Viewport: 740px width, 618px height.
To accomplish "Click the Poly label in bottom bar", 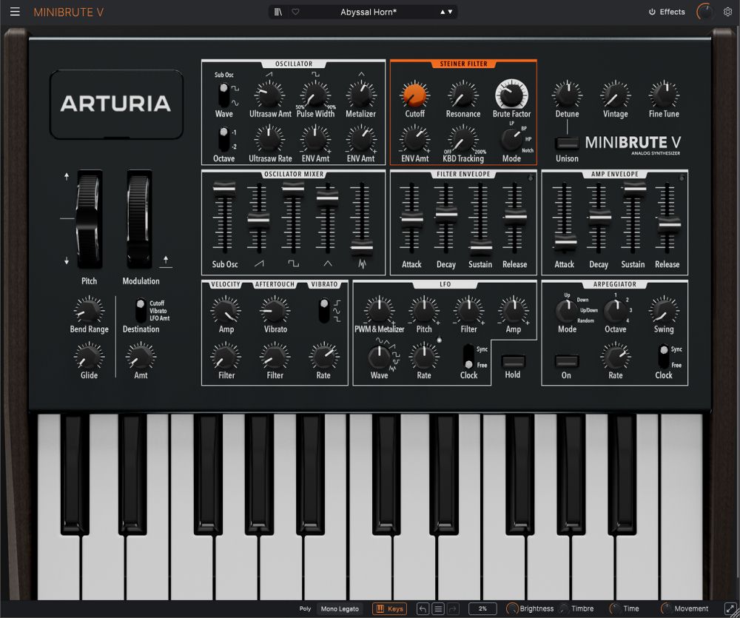I will click(x=306, y=609).
